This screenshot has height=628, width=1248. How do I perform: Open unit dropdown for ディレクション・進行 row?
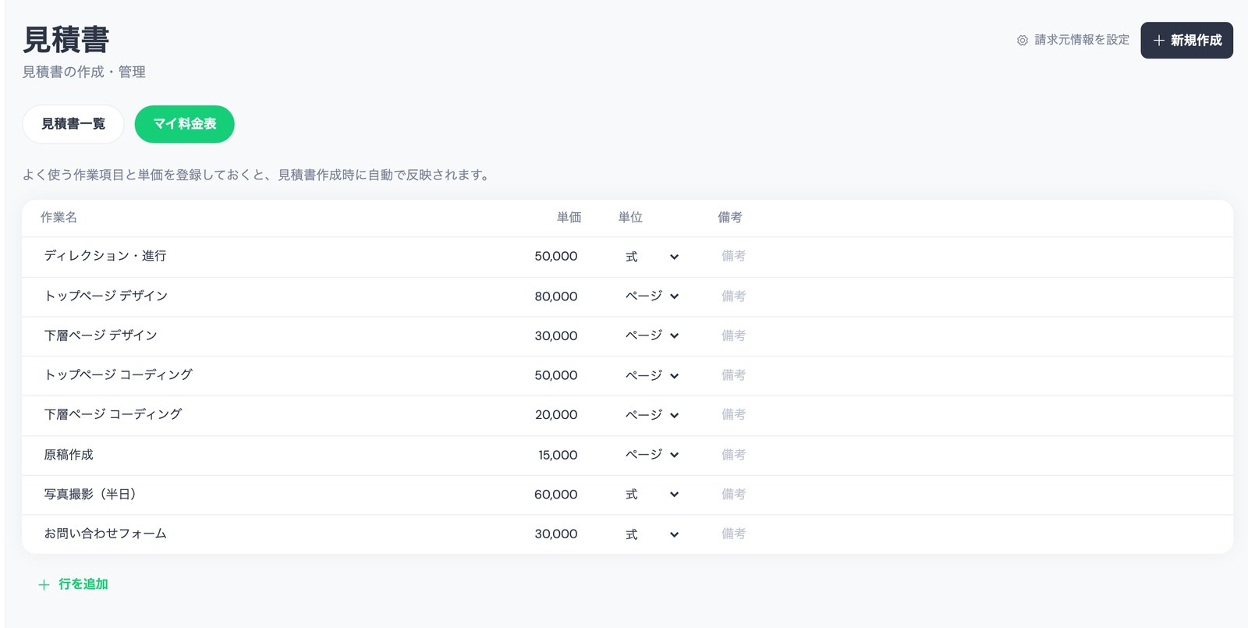coord(652,257)
